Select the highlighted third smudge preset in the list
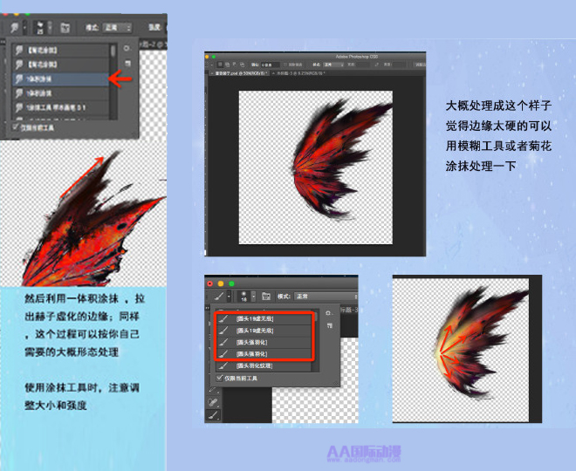 click(61, 78)
